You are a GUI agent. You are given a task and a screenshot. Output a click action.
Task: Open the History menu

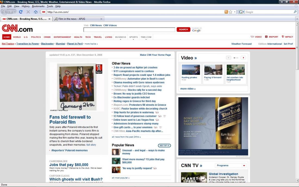pos(26,6)
